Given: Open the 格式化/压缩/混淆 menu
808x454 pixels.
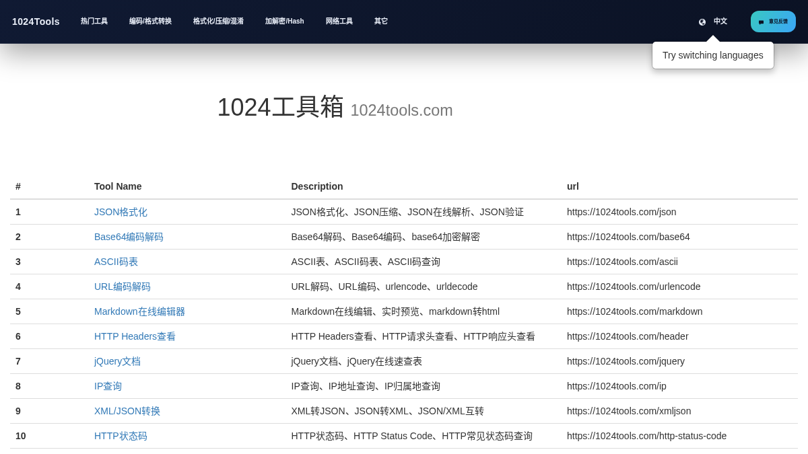Looking at the screenshot, I should click(x=218, y=22).
